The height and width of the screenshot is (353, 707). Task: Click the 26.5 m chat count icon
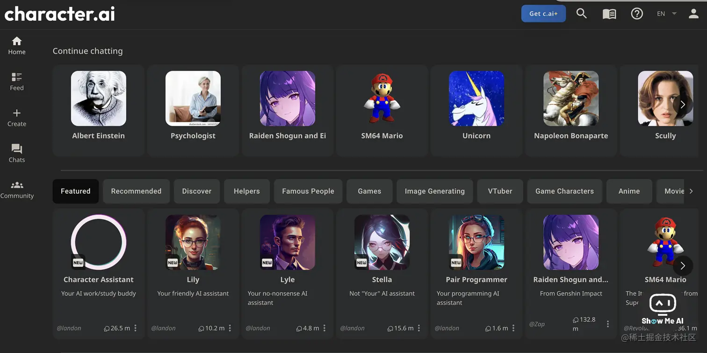click(x=107, y=329)
